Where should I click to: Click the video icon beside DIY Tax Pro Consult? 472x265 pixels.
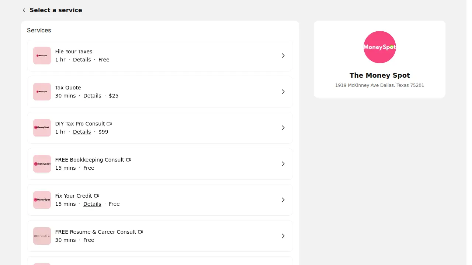[109, 124]
